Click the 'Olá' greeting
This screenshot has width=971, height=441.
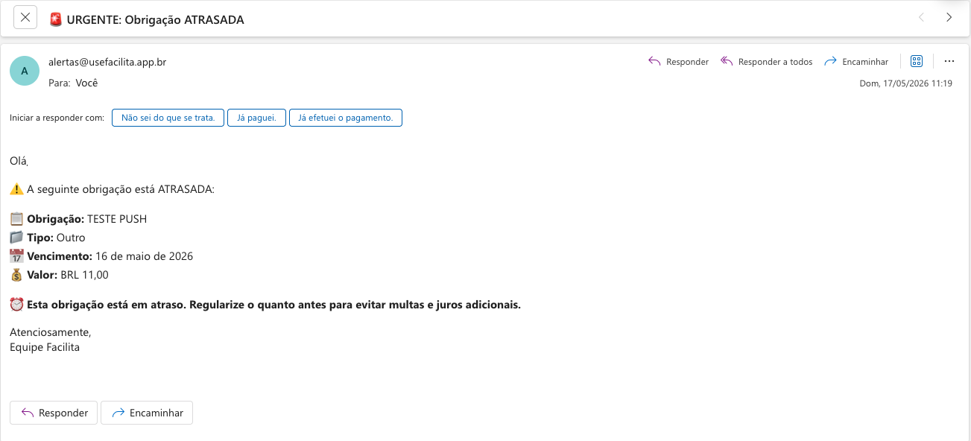point(19,160)
